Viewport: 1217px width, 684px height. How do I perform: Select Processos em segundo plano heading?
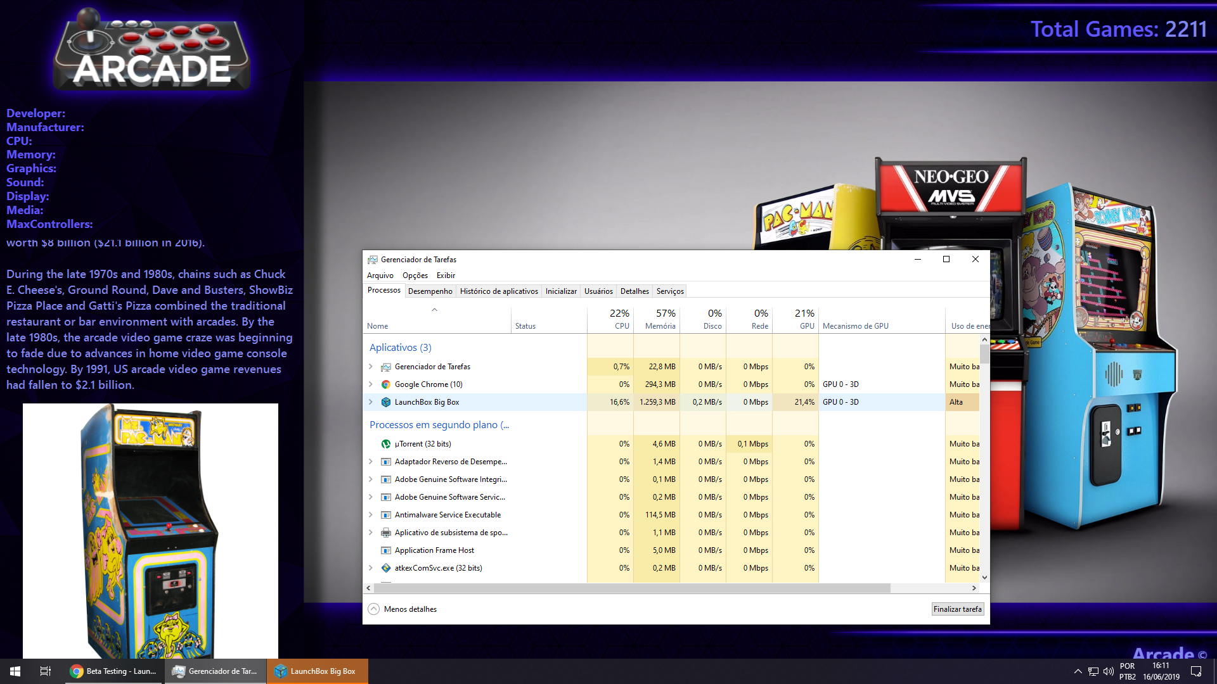[439, 425]
